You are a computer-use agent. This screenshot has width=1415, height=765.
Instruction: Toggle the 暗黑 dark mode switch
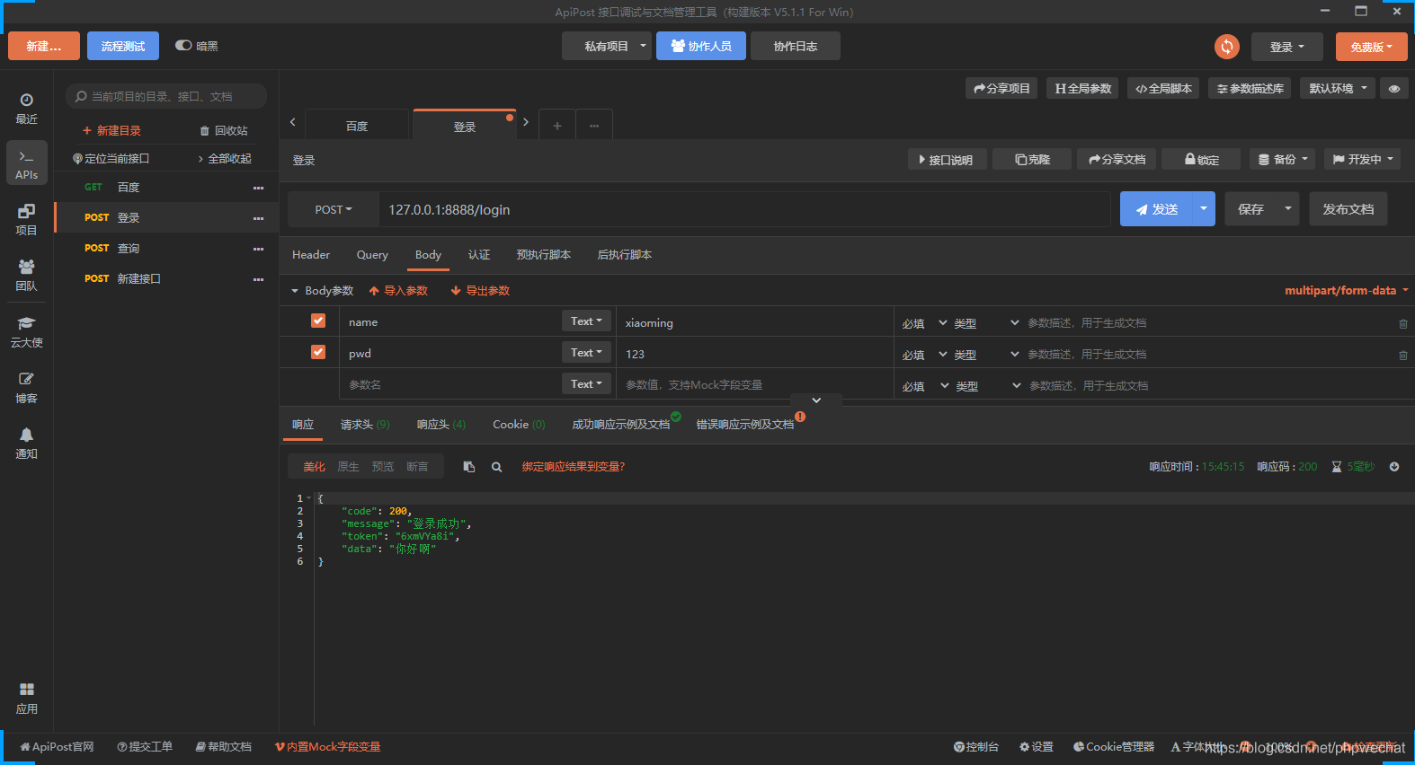pyautogui.click(x=183, y=46)
